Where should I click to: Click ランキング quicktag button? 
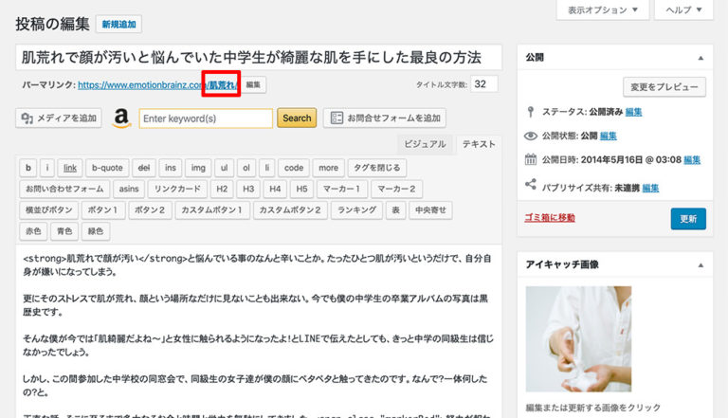(x=356, y=209)
